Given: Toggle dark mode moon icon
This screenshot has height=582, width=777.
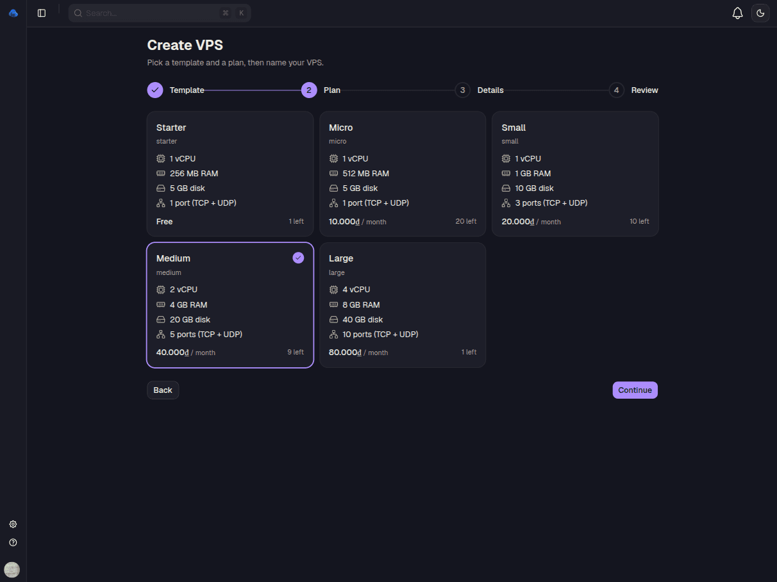Looking at the screenshot, I should coord(760,13).
